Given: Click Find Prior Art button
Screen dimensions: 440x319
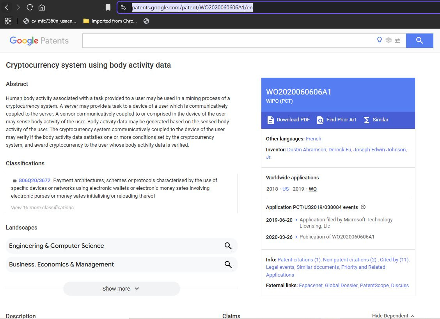Looking at the screenshot, I should pyautogui.click(x=337, y=120).
